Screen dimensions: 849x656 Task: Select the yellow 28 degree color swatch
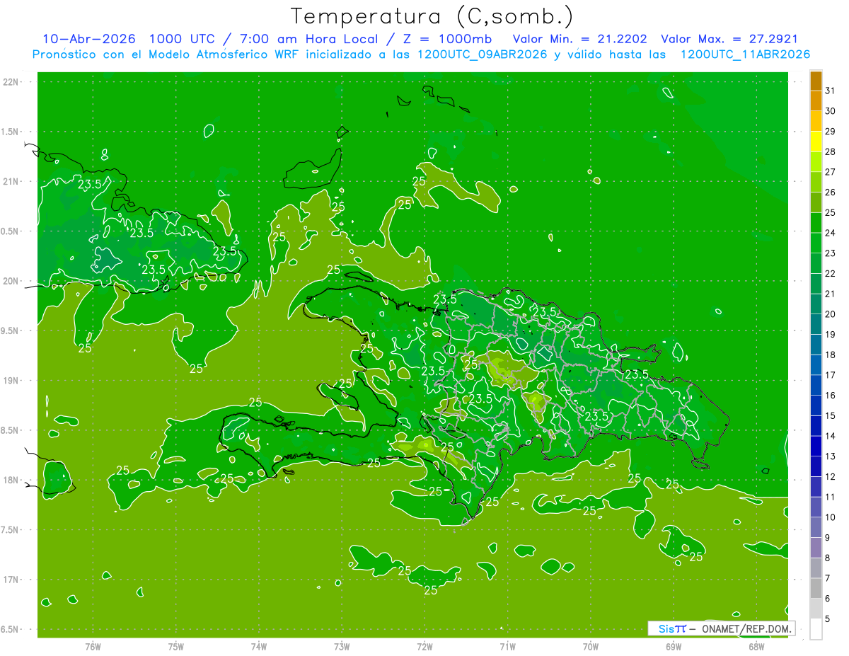pos(816,142)
